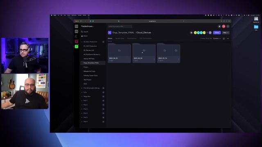The height and width of the screenshot is (147, 262).
Task: Open options menu on 2022_03_16 folder card
Action: [x=178, y=59]
